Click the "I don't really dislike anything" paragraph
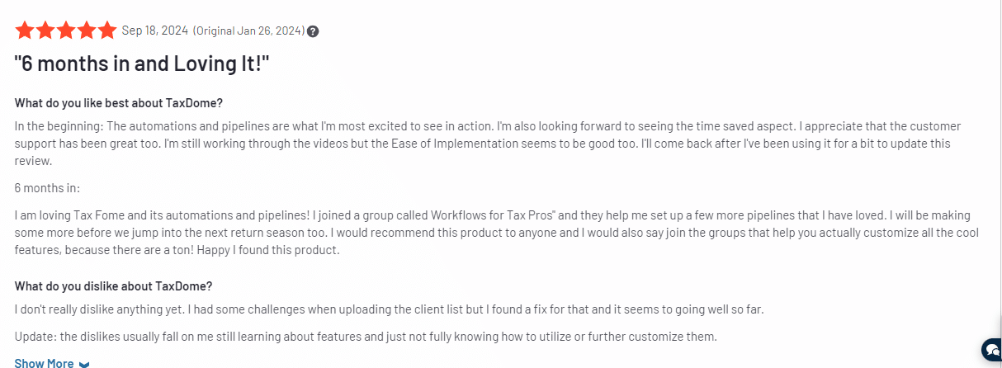This screenshot has width=1002, height=368. point(390,309)
